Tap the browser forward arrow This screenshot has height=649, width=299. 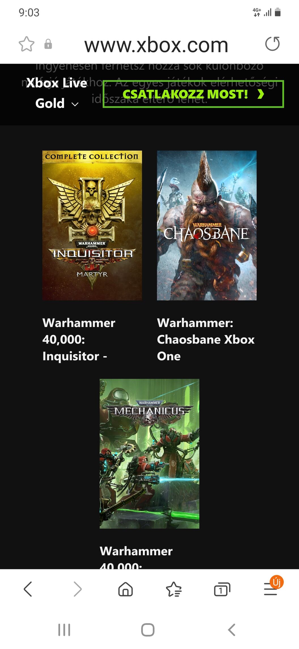[x=77, y=589]
